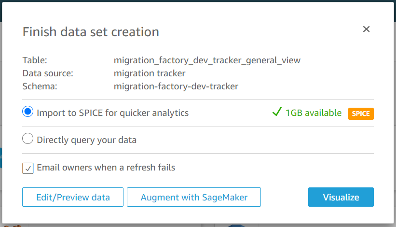
Task: Click the Email owners when a refresh fails label
Action: click(106, 167)
